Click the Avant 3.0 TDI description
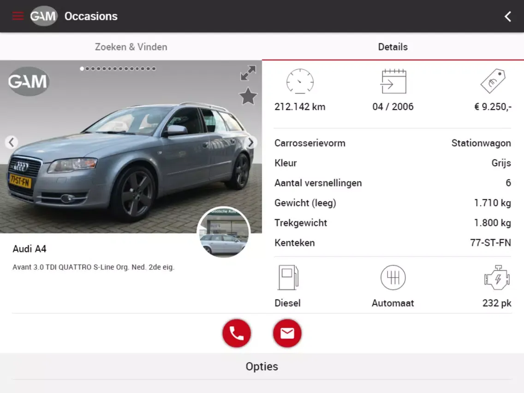 coord(94,268)
